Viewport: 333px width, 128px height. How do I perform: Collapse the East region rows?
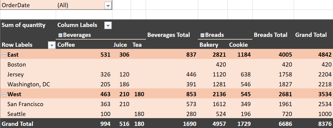[x=4, y=55]
